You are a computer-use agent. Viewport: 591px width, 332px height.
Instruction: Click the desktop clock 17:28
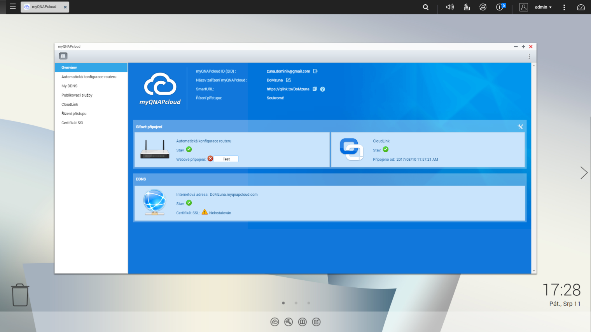(x=561, y=290)
